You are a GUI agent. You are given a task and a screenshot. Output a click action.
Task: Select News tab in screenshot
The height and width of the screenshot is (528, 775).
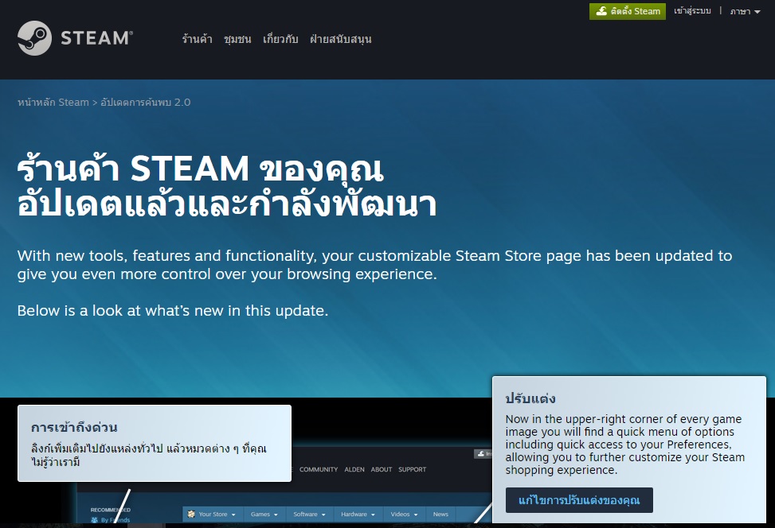[x=440, y=514]
